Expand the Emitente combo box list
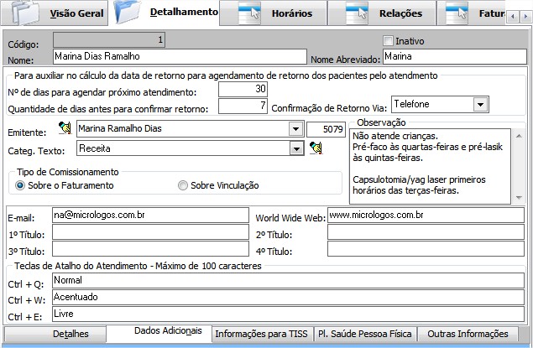The height and width of the screenshot is (348, 533). (x=295, y=129)
